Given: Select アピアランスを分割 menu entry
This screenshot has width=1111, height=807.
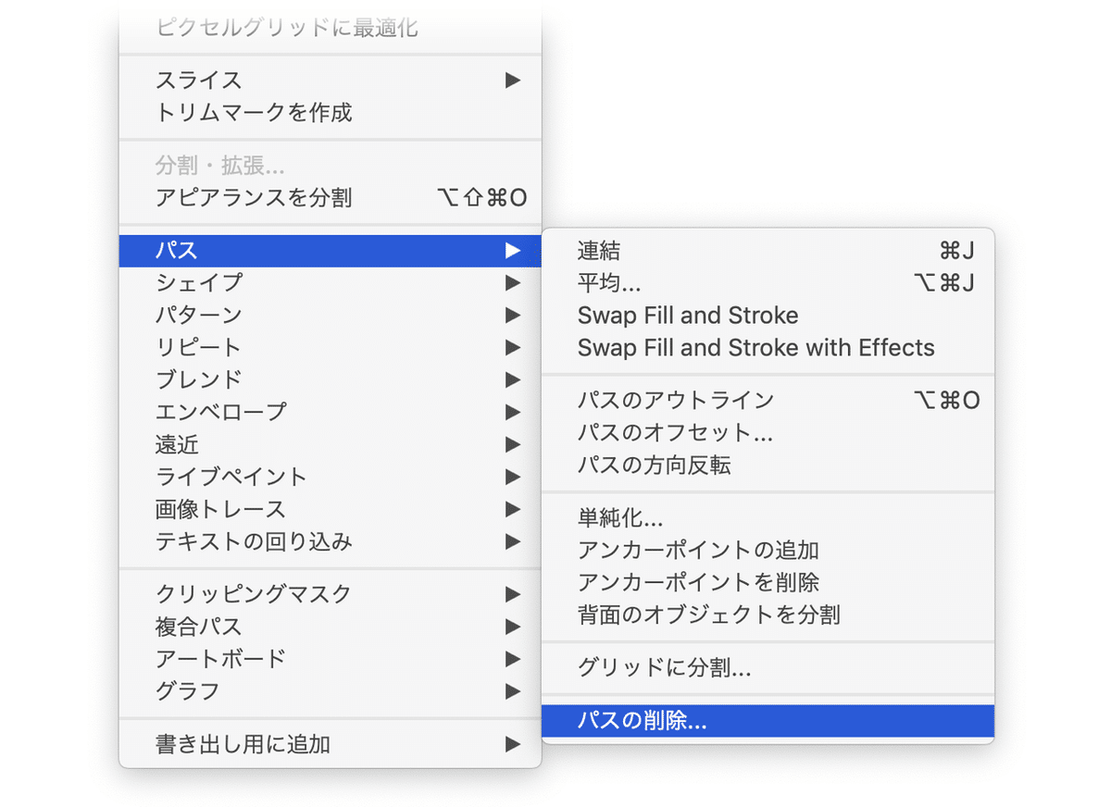Looking at the screenshot, I should 330,197.
